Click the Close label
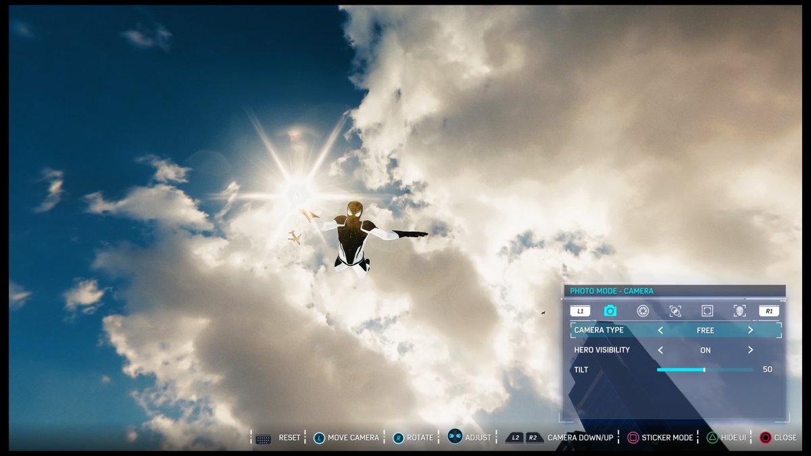This screenshot has height=456, width=811. [785, 438]
